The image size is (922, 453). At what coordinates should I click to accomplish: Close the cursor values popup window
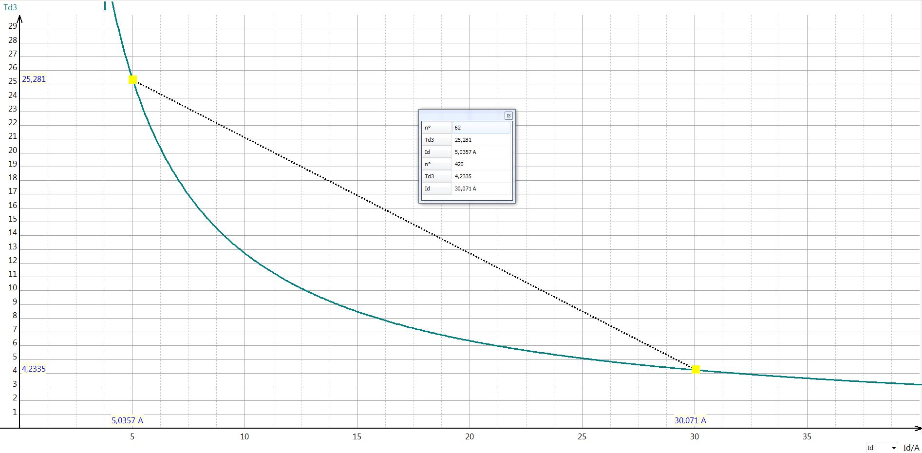point(508,115)
